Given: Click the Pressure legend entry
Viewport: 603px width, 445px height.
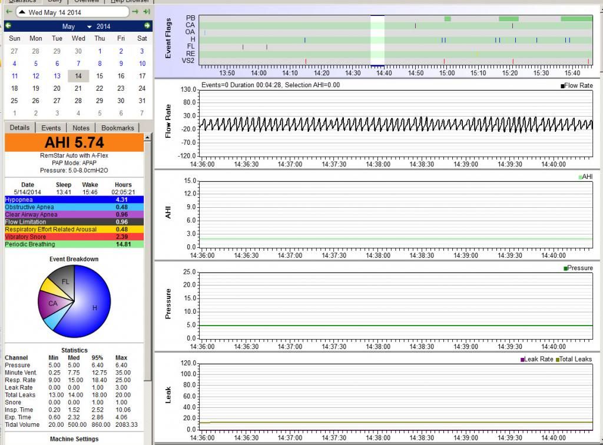Looking at the screenshot, I should pos(578,268).
